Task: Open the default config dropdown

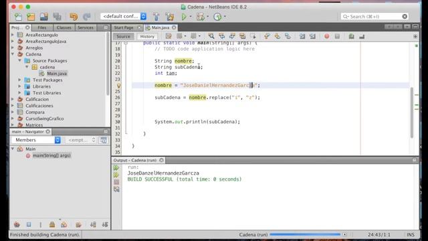Action: 123,16
